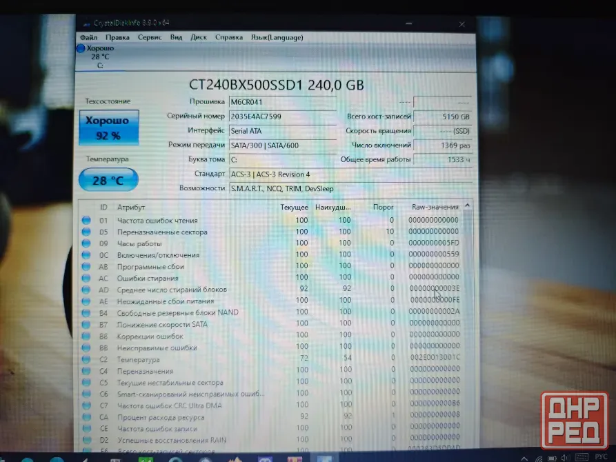Open the Язык(Language) menu
Image resolution: width=616 pixels, height=462 pixels.
277,37
